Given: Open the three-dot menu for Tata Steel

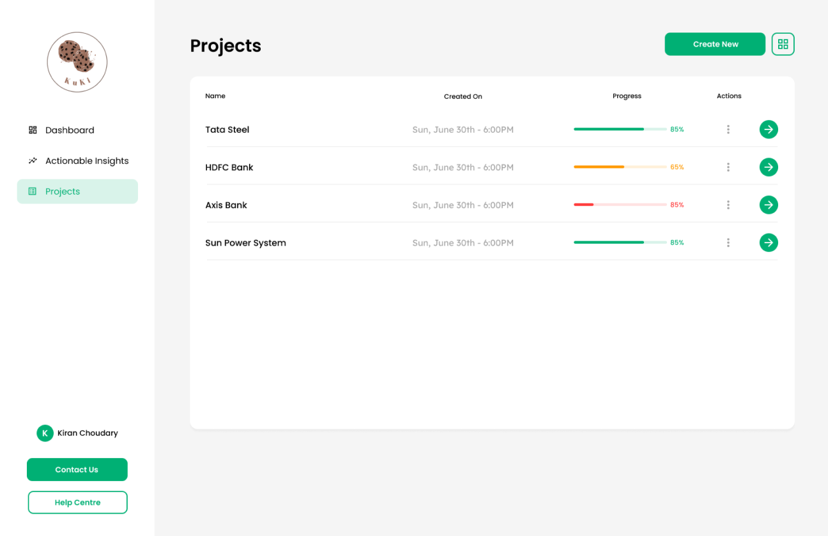Looking at the screenshot, I should point(728,130).
